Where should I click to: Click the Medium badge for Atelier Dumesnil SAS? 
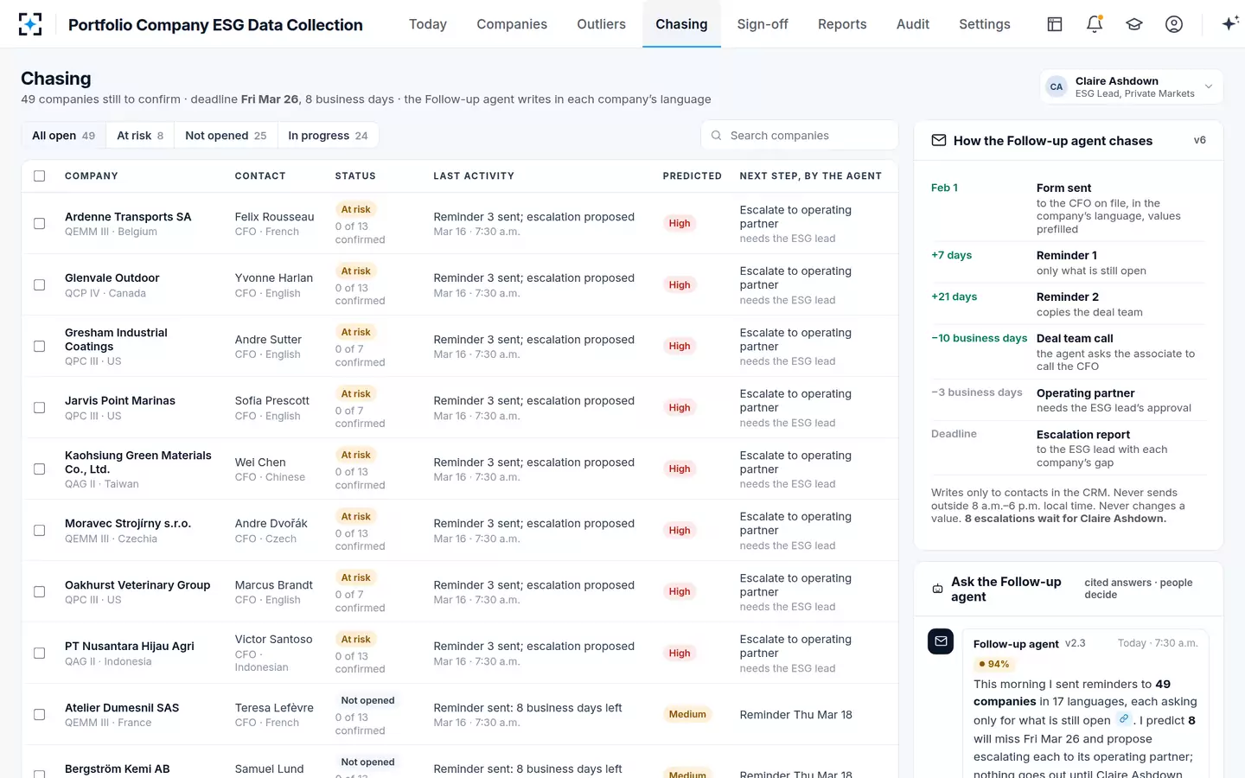pyautogui.click(x=687, y=714)
